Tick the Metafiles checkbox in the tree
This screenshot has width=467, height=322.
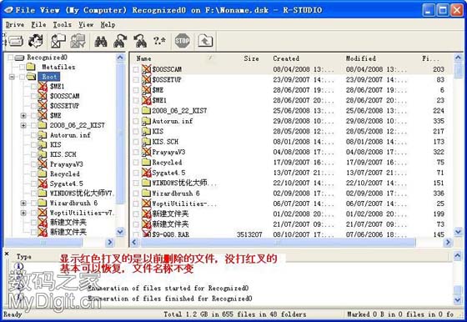click(x=22, y=67)
